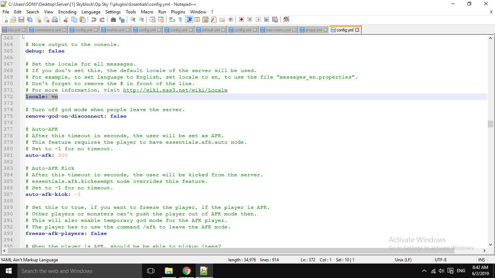Click the Cut scissors icon
The image size is (495, 278).
[66, 20]
